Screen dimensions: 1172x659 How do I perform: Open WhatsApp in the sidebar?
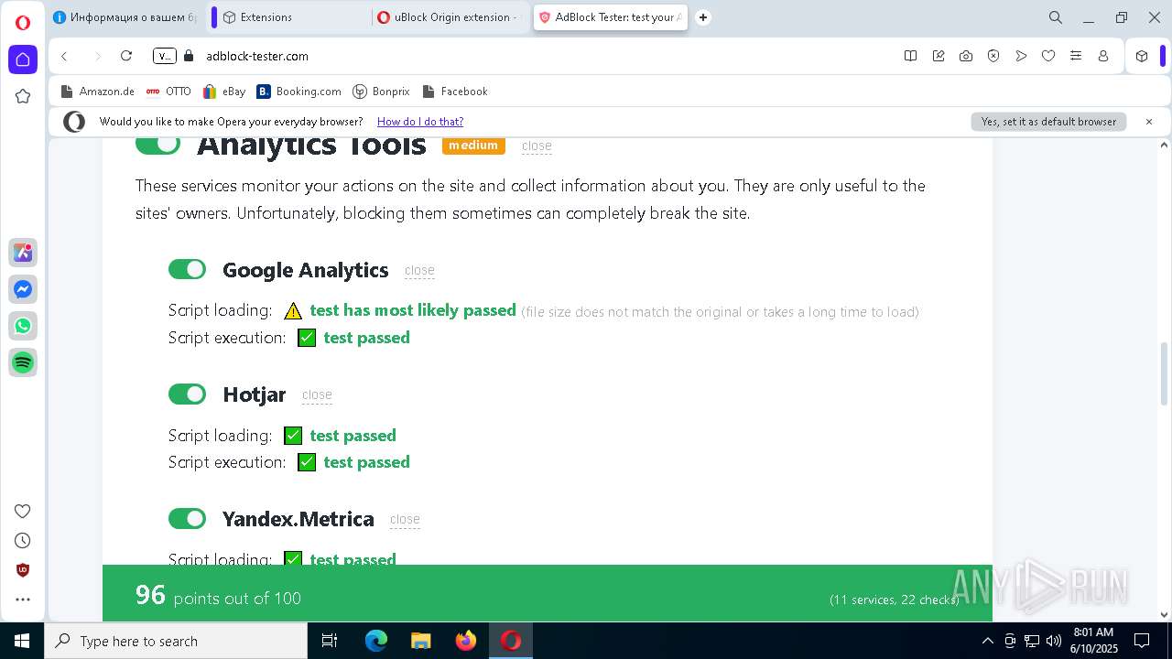23,326
